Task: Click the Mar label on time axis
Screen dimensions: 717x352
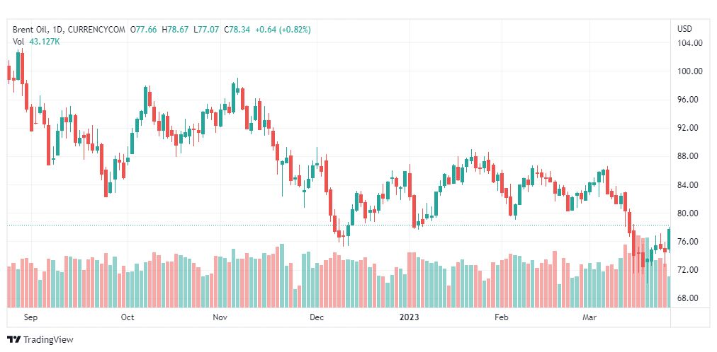Action: [x=589, y=317]
